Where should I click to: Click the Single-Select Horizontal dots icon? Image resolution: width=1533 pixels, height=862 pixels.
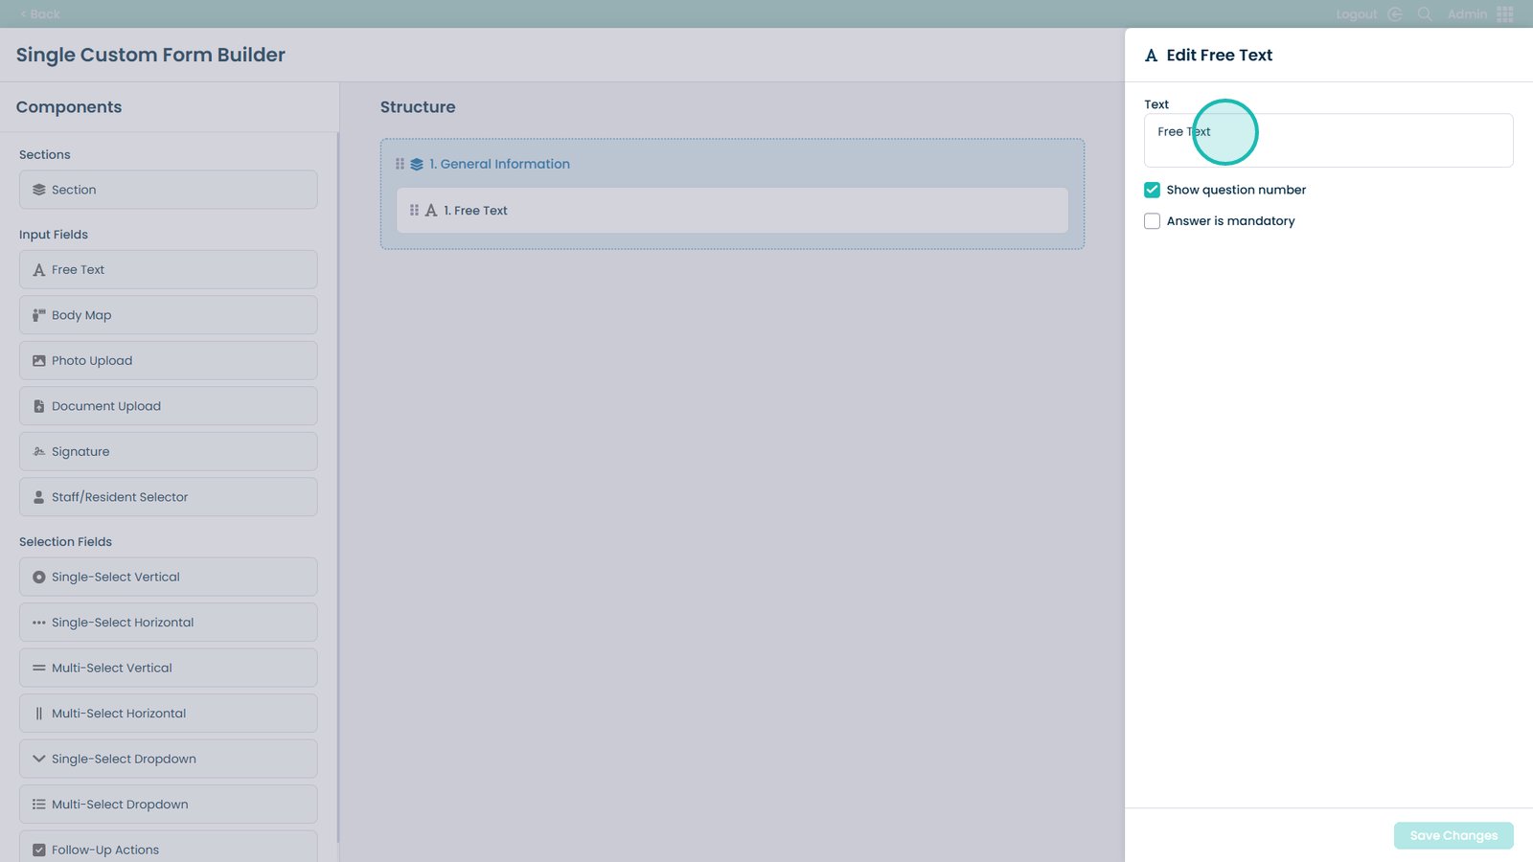(39, 623)
